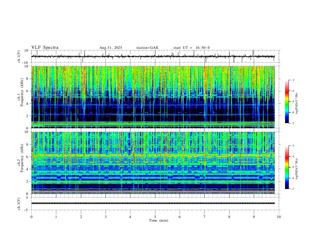314x243 pixels.
Task: Click the color bar beside ch.1 spectrogram
Action: click(x=287, y=101)
